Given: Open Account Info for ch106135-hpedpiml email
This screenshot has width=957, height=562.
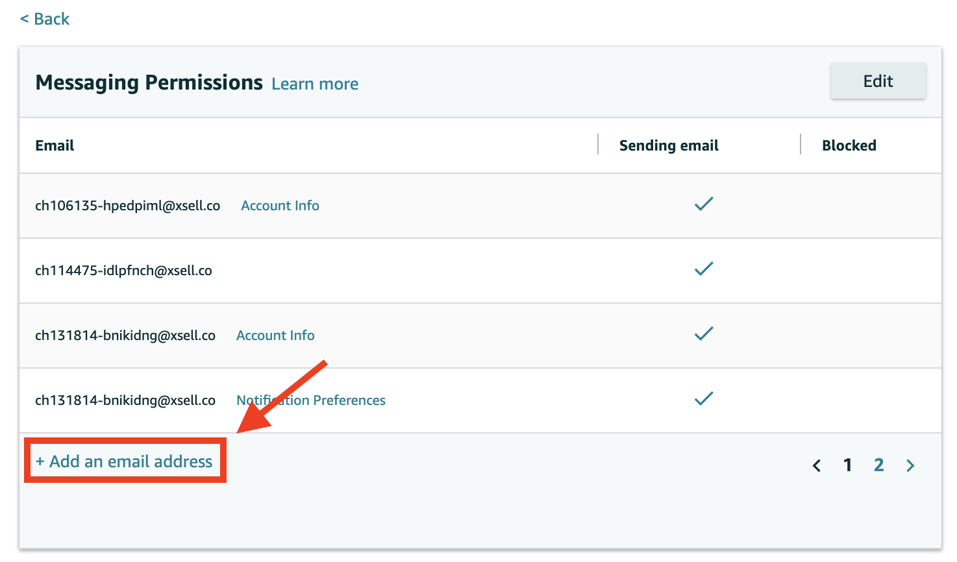Looking at the screenshot, I should coord(280,206).
